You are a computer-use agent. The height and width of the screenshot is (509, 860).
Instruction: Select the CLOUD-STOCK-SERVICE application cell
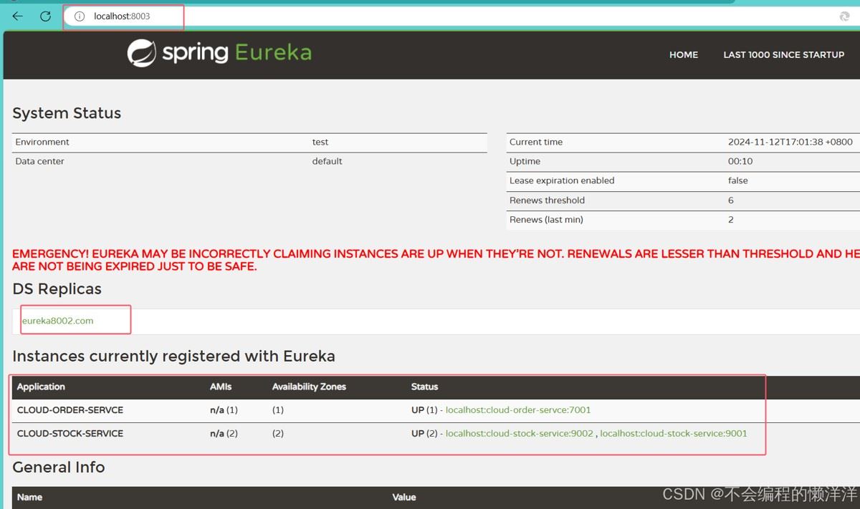(70, 433)
